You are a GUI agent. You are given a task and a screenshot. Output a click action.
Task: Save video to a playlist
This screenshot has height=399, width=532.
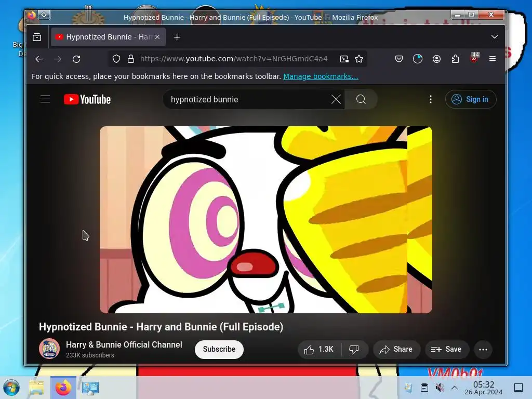coord(447,350)
